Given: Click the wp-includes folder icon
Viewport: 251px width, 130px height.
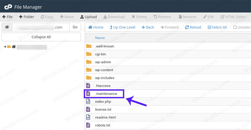Looking at the screenshot, I should (89, 78).
